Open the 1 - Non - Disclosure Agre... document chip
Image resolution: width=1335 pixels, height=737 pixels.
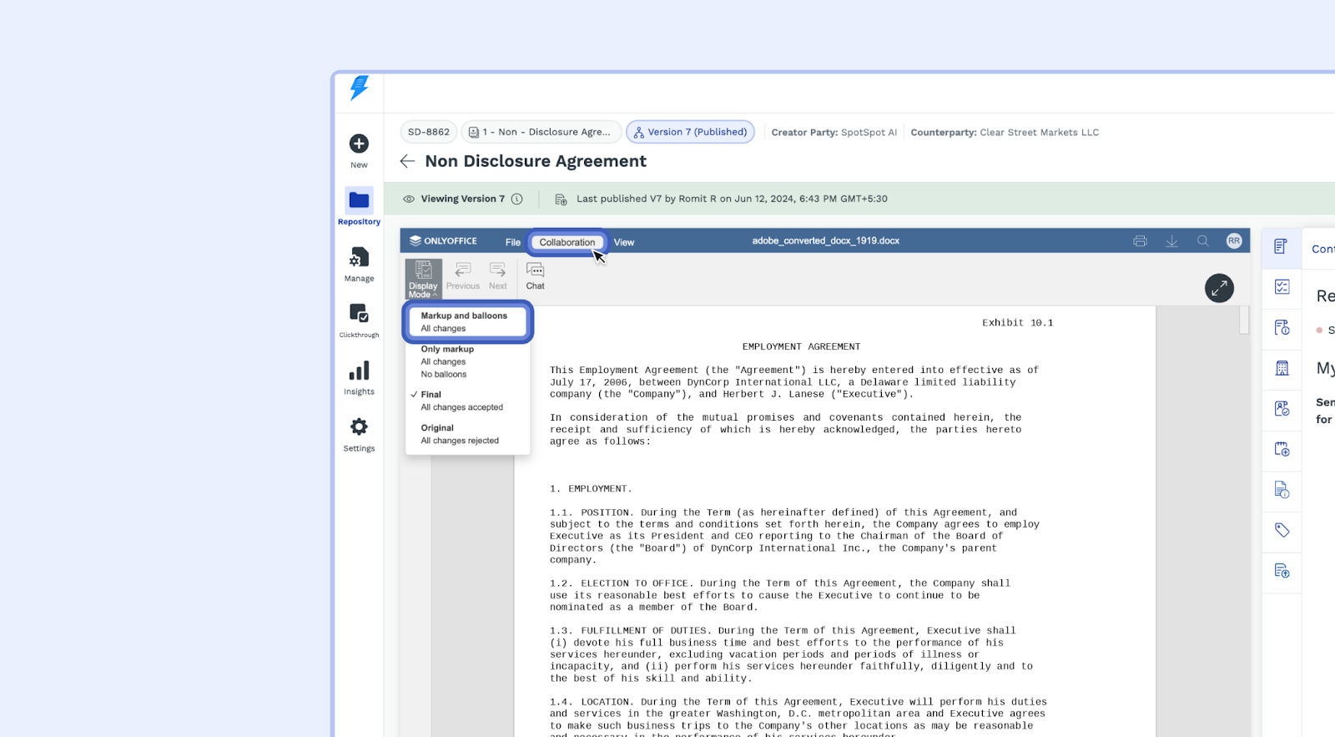coord(541,132)
